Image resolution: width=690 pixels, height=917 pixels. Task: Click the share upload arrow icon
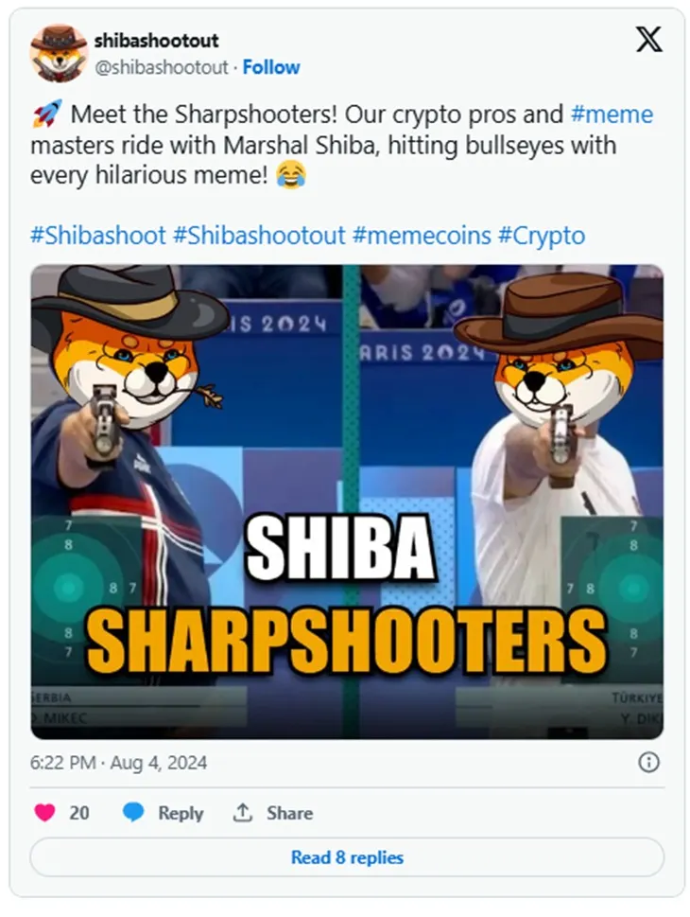point(242,812)
